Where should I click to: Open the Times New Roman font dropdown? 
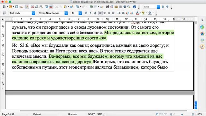pos(66,13)
